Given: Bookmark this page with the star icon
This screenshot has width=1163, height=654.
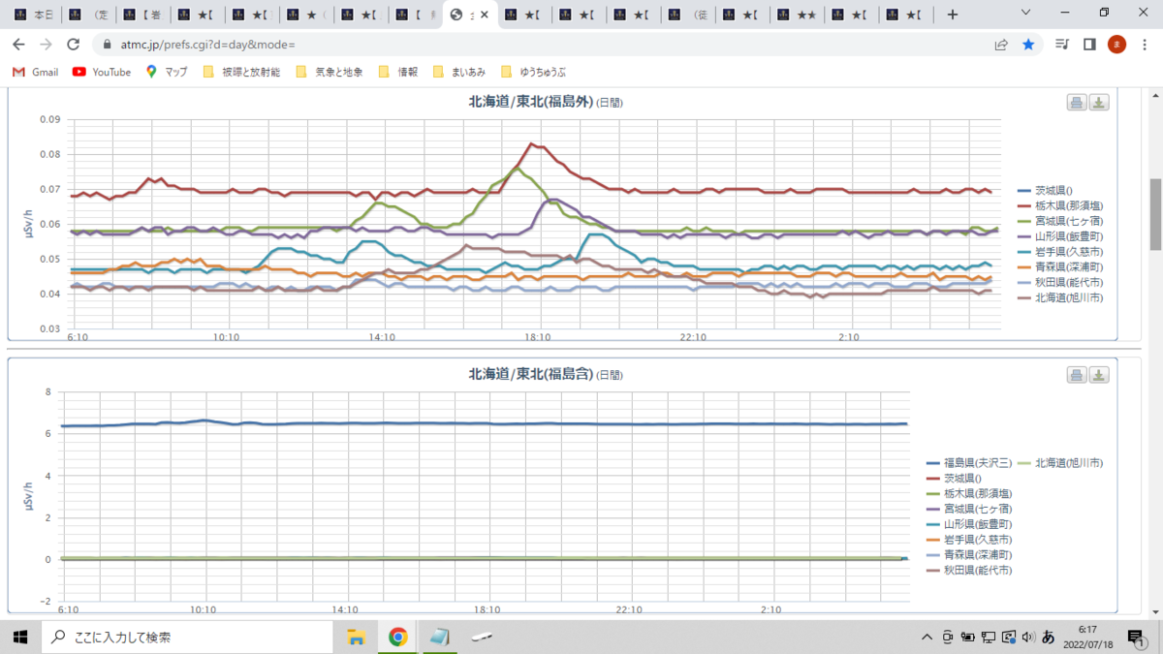Looking at the screenshot, I should coord(1028,45).
